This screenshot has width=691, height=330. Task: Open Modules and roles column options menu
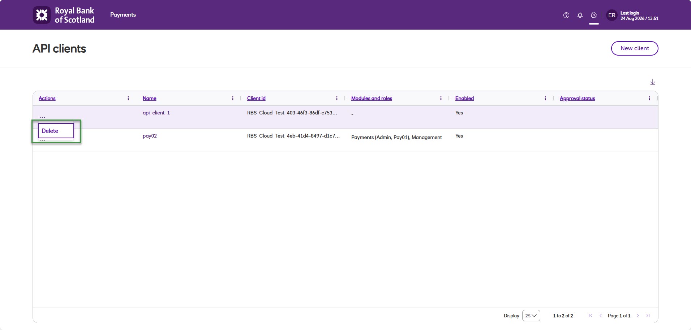(441, 98)
